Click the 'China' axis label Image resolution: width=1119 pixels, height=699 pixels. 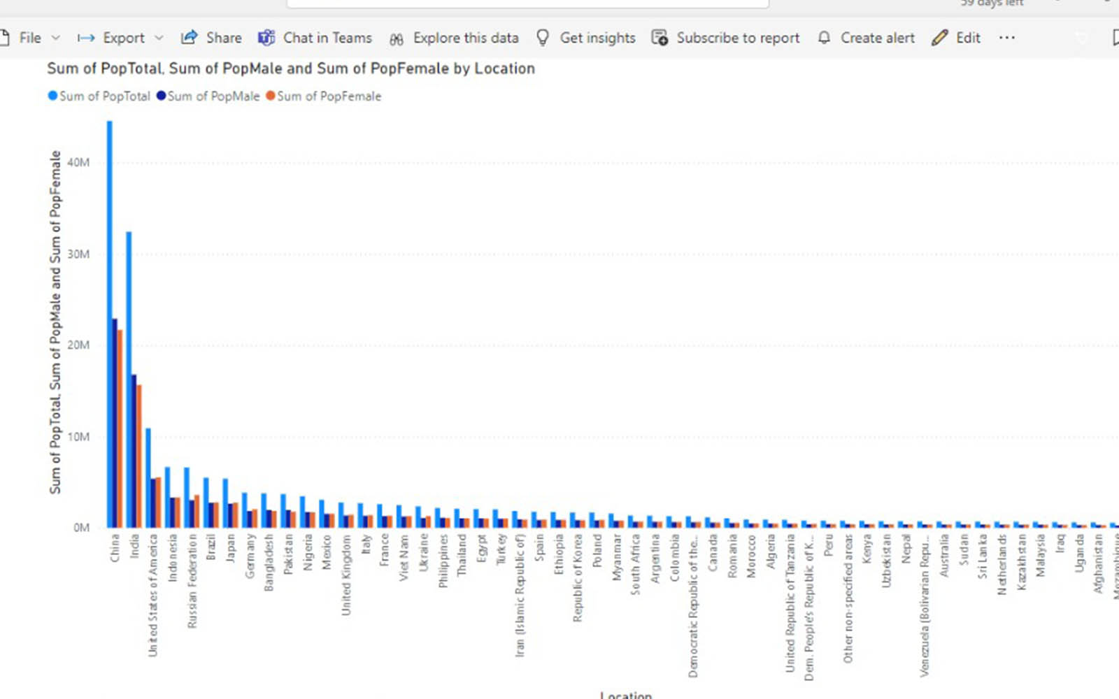click(115, 548)
